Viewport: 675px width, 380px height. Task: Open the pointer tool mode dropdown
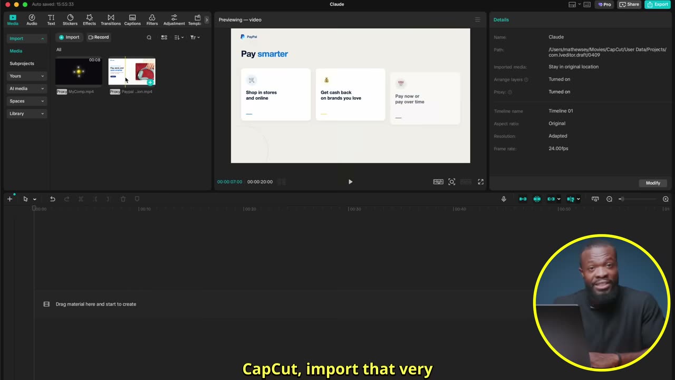pyautogui.click(x=35, y=199)
